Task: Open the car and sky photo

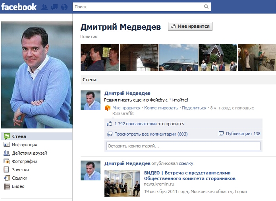Action: (x=178, y=57)
